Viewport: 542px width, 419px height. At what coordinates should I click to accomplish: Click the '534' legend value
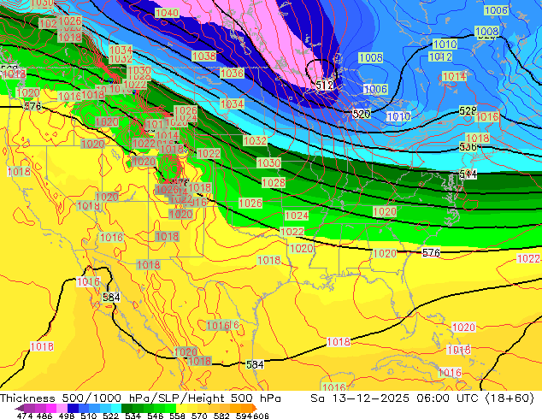point(133,416)
